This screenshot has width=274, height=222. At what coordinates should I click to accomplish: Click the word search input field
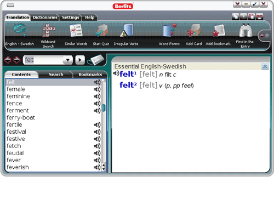[x=44, y=60]
